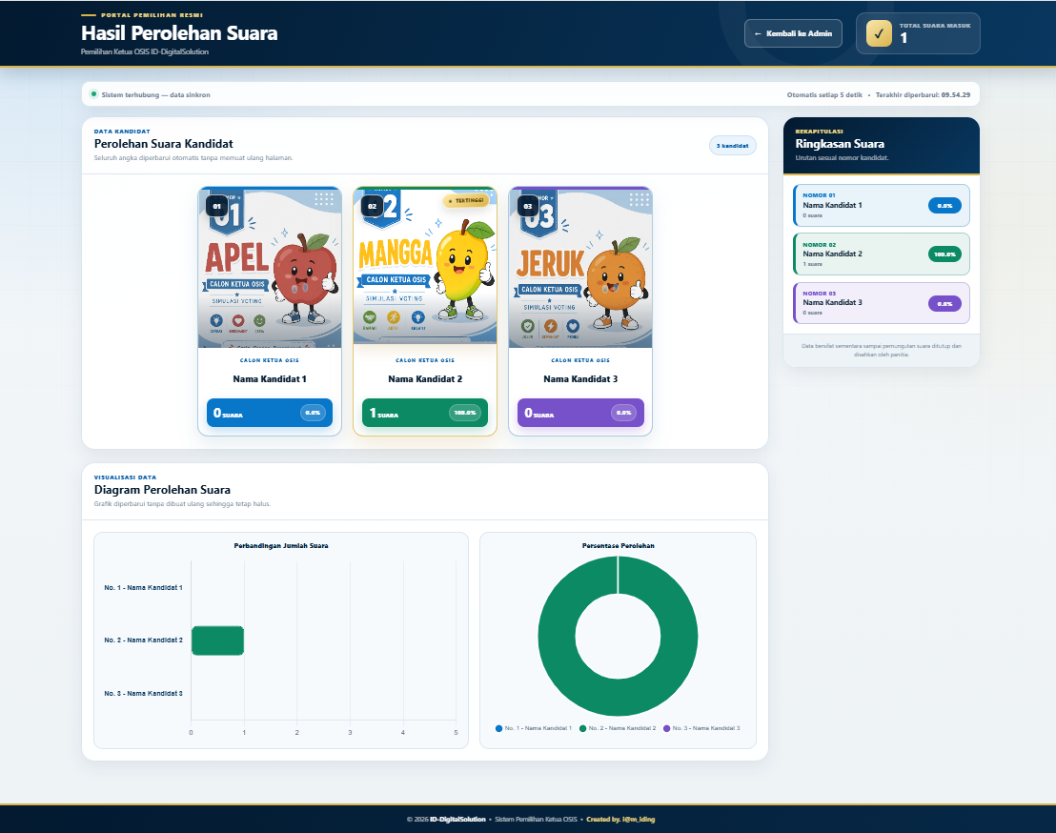Click the "Terakhir diperbarui: 09.54.29" timestamp
1056x833 pixels.
click(923, 95)
